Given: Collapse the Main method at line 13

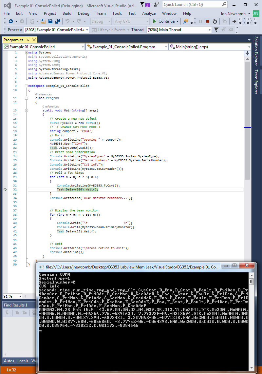Looking at the screenshot, I should coord(26,110).
